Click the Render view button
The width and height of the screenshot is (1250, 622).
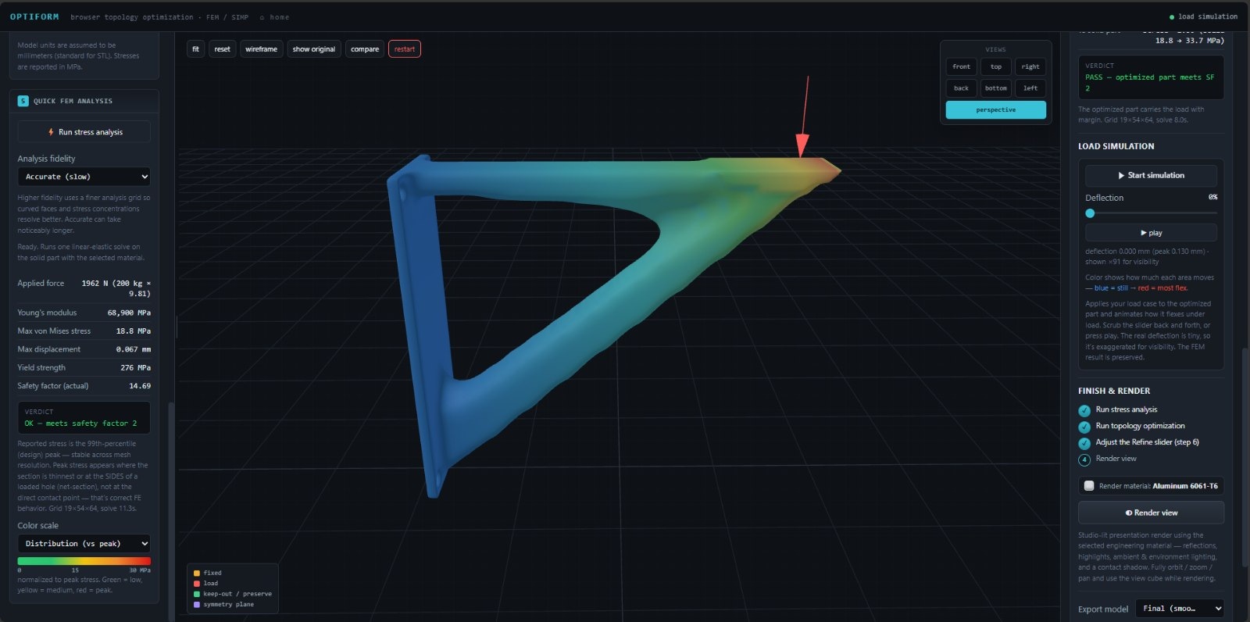tap(1151, 513)
